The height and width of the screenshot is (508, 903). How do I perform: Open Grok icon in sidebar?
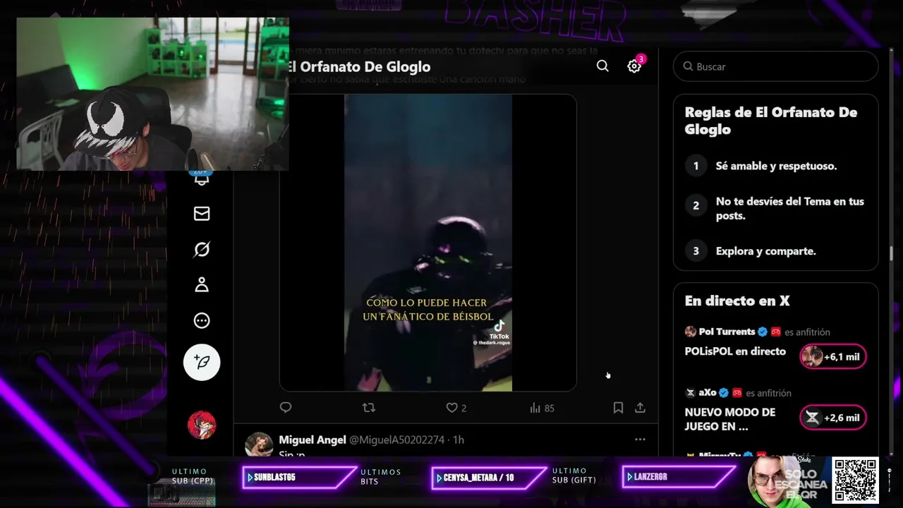point(202,249)
